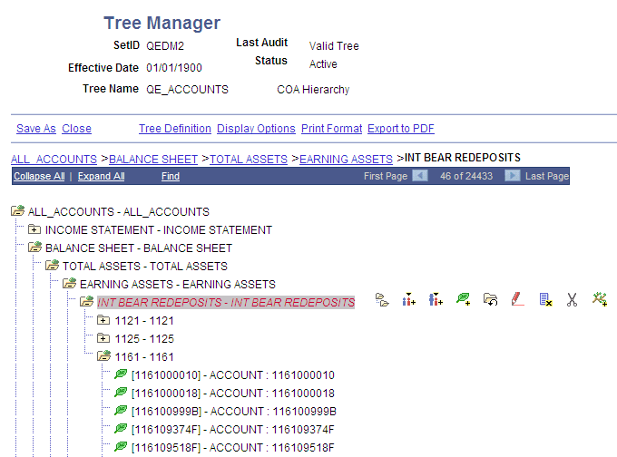Go to Last Page of the tree

pyautogui.click(x=547, y=176)
